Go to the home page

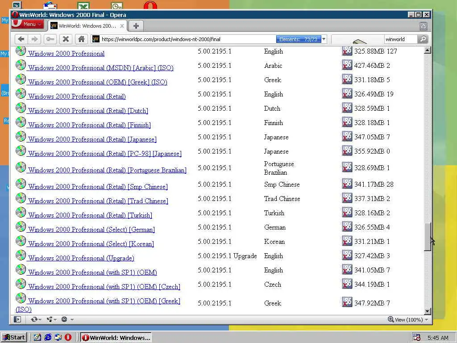click(81, 39)
